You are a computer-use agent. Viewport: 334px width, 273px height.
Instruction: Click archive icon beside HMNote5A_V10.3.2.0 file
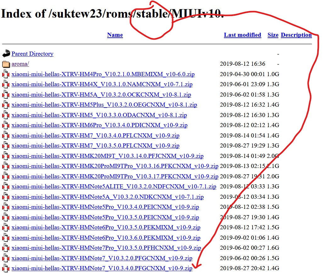6,197
